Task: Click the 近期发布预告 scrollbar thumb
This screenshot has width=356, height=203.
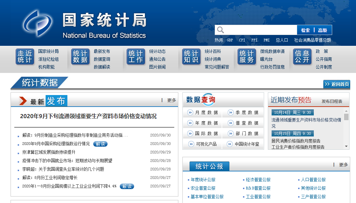Action: pos(346,117)
